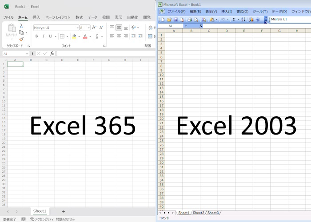
Task: Click the Paste clipboard icon in Excel 365
Action: point(12,28)
